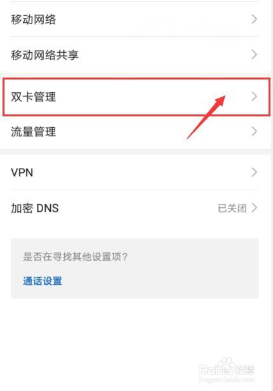Image resolution: width=273 pixels, height=391 pixels.
Task: Tap the chevron beside 流量管理
Action: [x=254, y=132]
